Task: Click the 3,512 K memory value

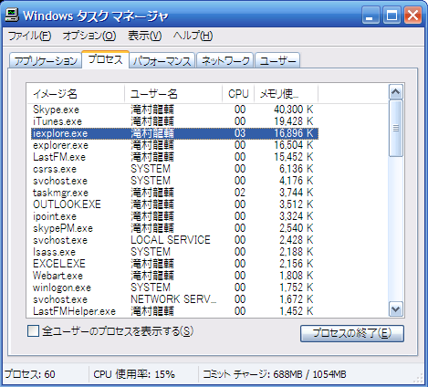Action: [x=297, y=204]
